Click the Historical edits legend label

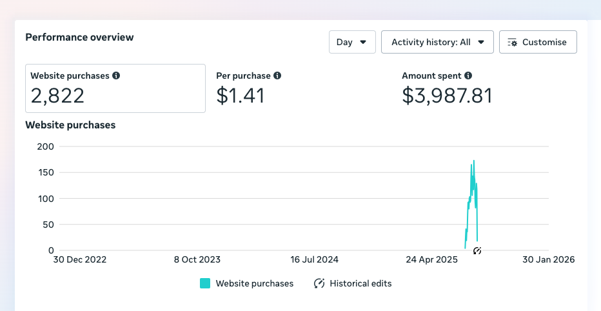[360, 283]
